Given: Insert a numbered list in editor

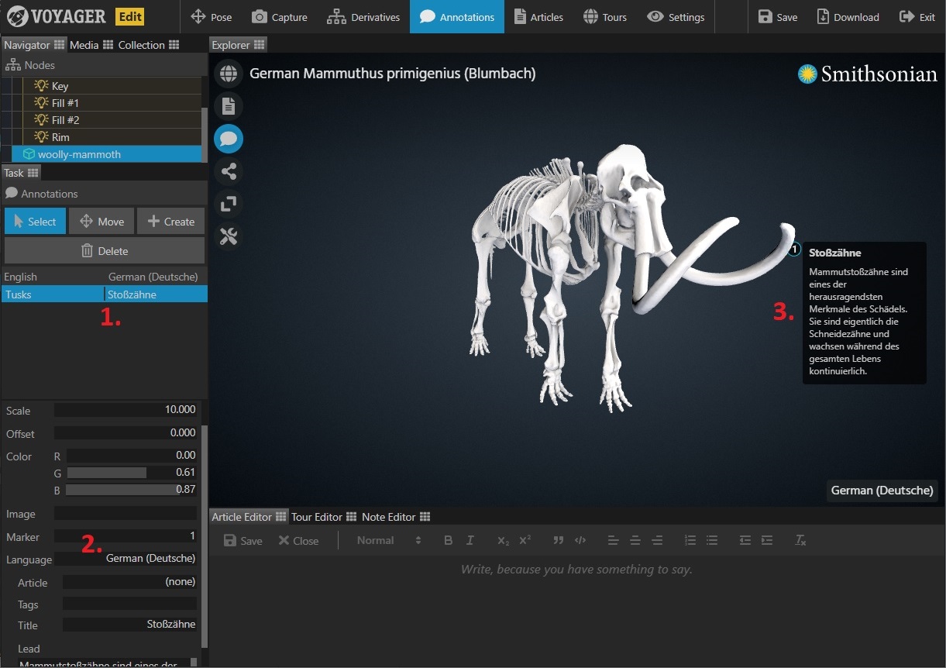Looking at the screenshot, I should (690, 540).
